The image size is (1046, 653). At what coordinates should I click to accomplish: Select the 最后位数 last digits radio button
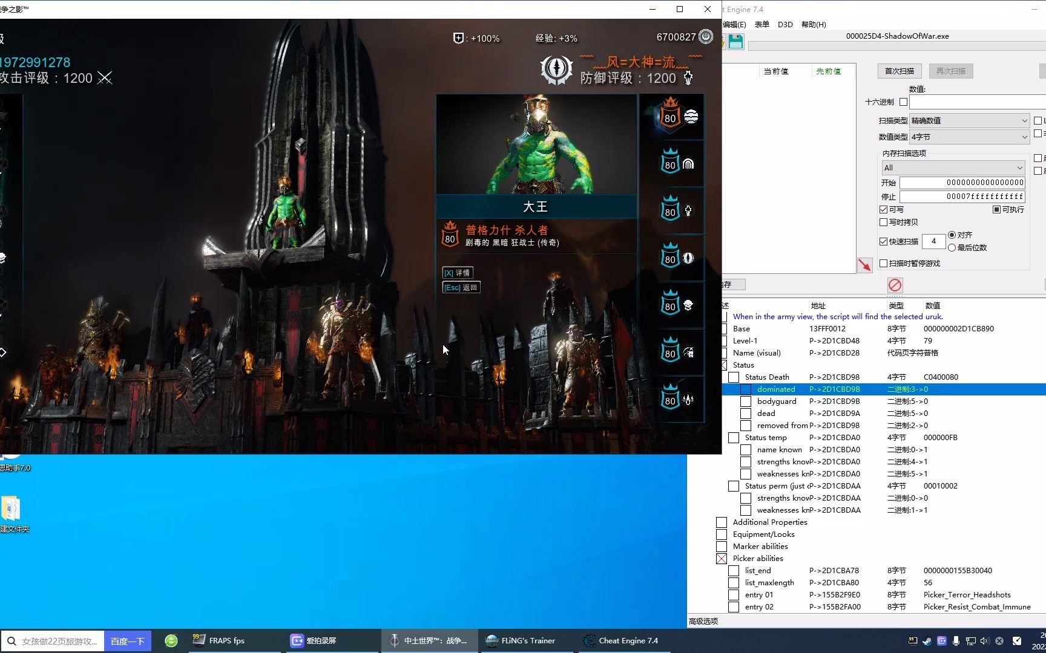[x=952, y=248]
